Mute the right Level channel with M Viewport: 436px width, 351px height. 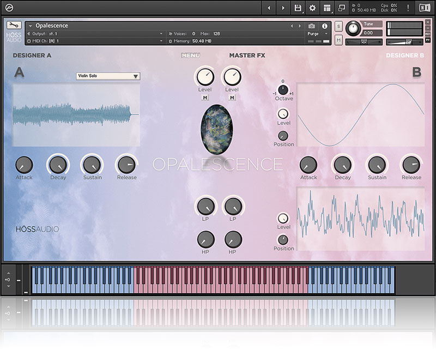[x=232, y=98]
